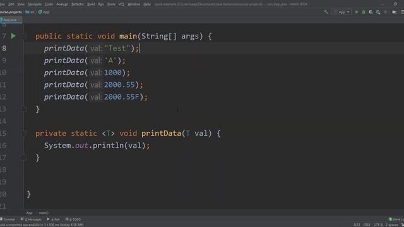Open the Tools menu
Viewport: 404px width, 227px height.
[111, 4]
